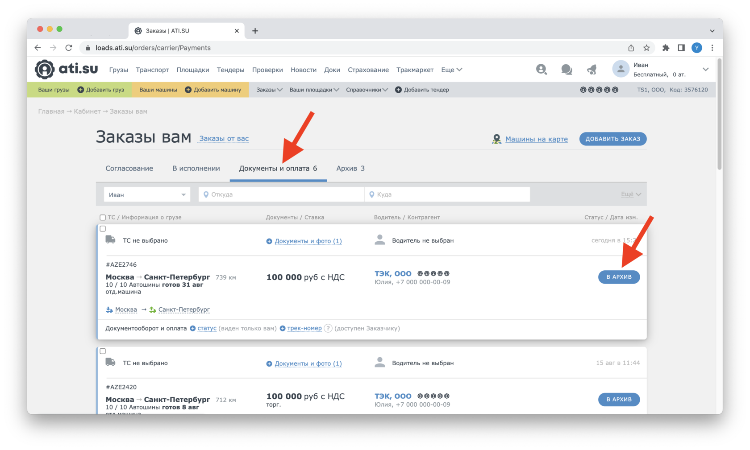
Task: Switch to the В исполнении tab
Action: (x=196, y=168)
